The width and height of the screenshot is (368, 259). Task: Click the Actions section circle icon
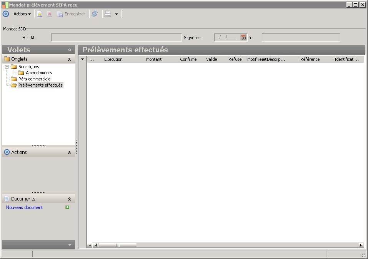click(7, 152)
